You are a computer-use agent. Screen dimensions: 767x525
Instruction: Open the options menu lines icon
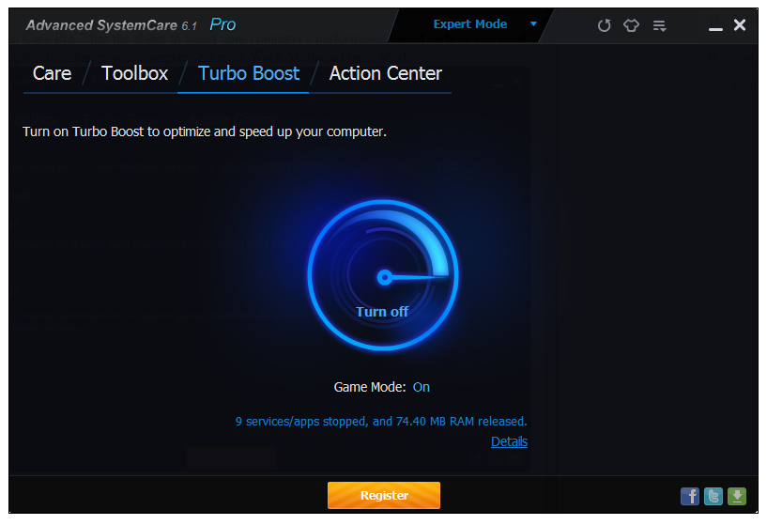click(659, 25)
